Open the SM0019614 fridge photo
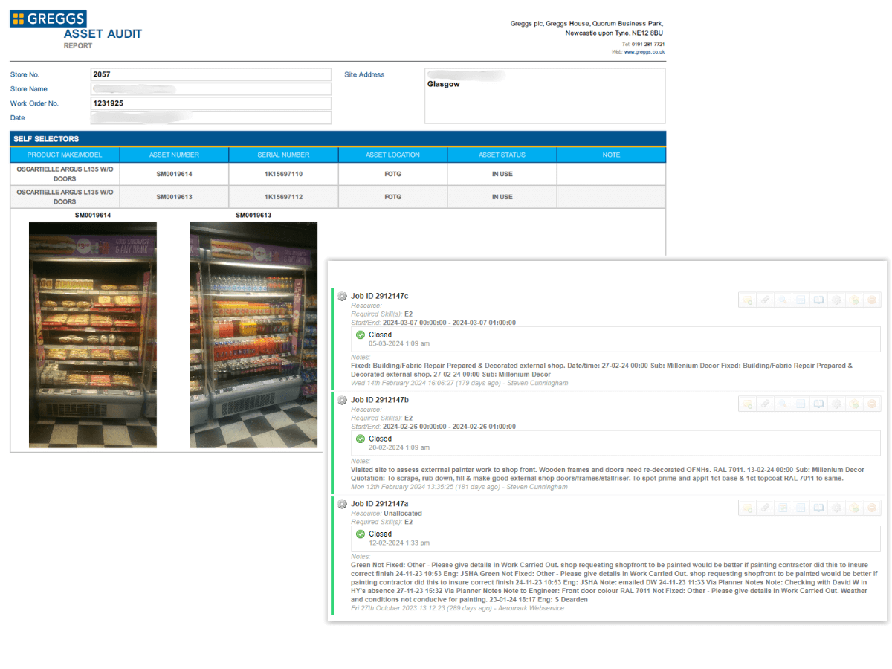Image resolution: width=892 pixels, height=669 pixels. click(x=92, y=334)
